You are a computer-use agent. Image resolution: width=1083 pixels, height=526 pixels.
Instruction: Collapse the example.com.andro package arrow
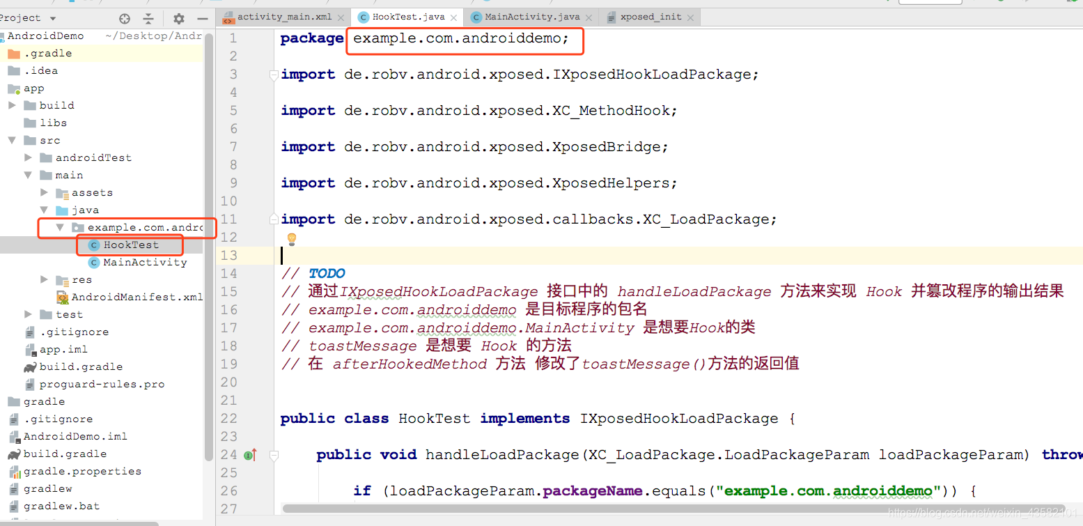tap(61, 227)
